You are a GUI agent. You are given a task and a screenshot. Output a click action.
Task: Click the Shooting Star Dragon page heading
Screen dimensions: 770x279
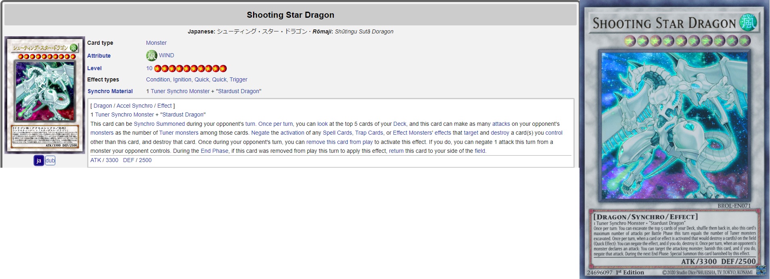point(291,15)
